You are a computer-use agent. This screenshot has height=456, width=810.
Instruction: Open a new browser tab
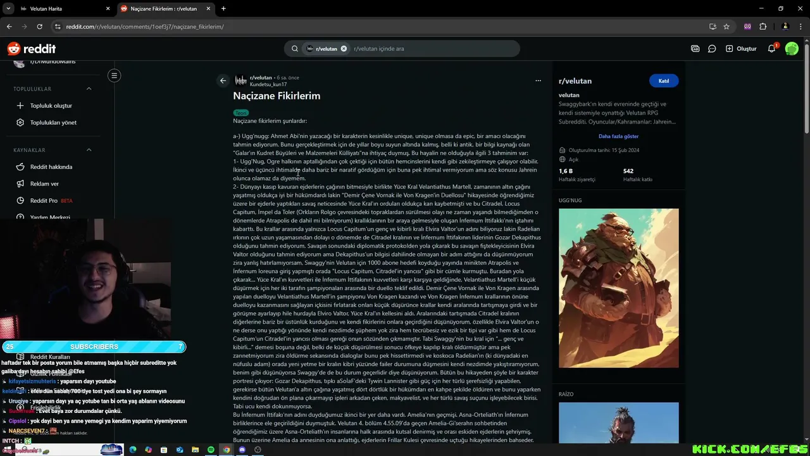(223, 9)
